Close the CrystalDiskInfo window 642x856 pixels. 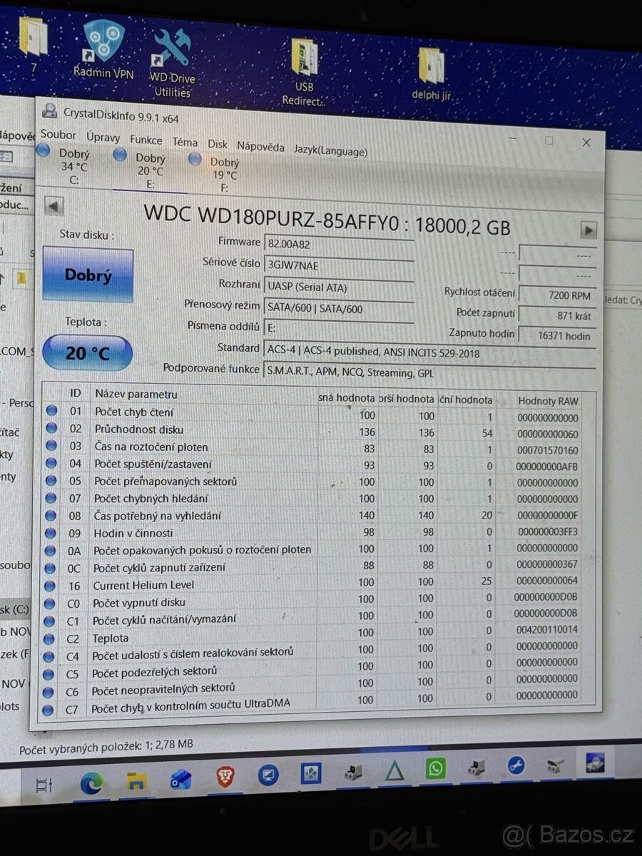pos(586,143)
